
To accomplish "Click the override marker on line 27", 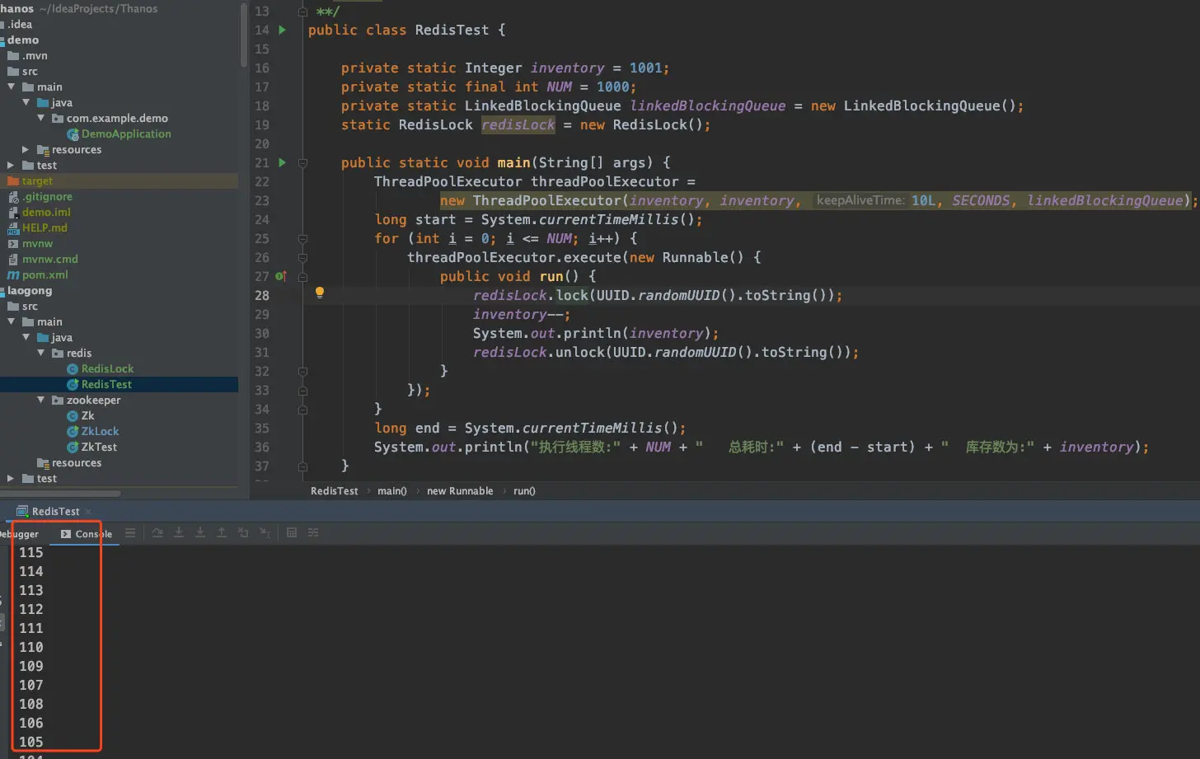I will (x=281, y=276).
